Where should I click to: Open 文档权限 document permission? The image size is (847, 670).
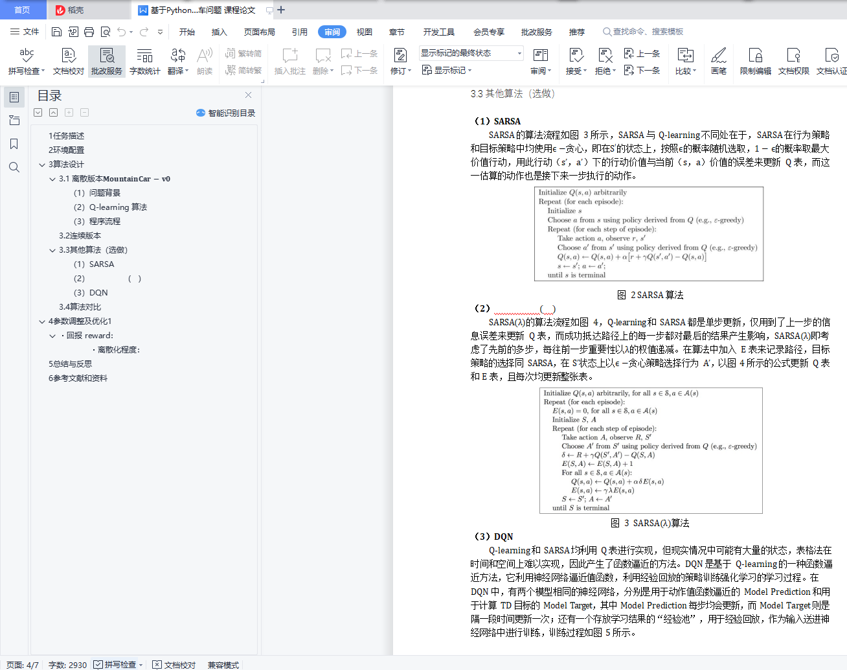[x=794, y=62]
